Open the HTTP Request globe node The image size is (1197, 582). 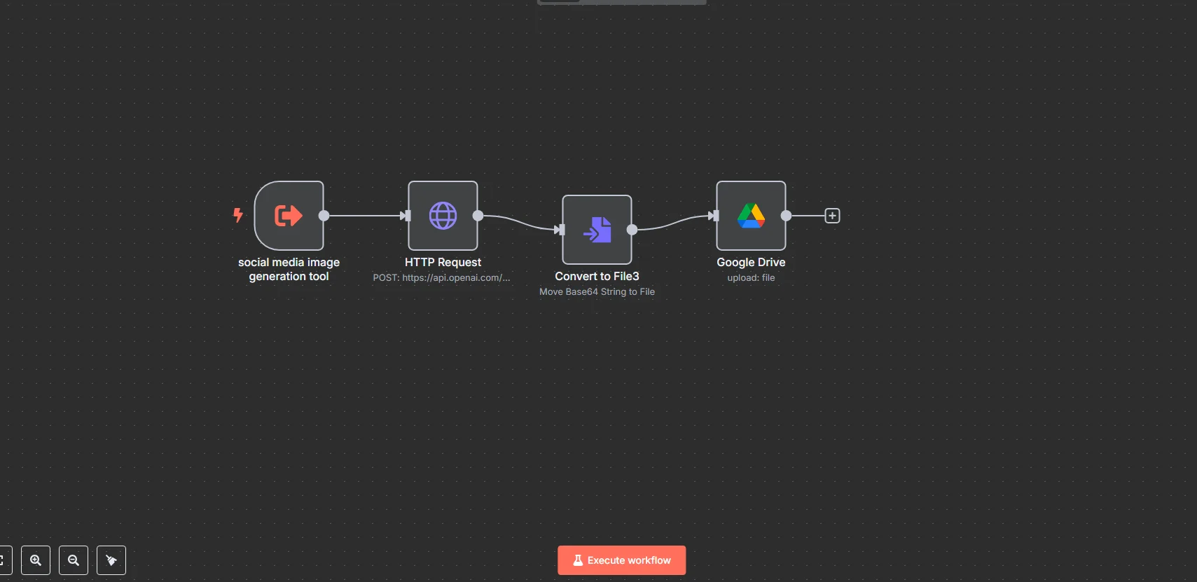443,216
